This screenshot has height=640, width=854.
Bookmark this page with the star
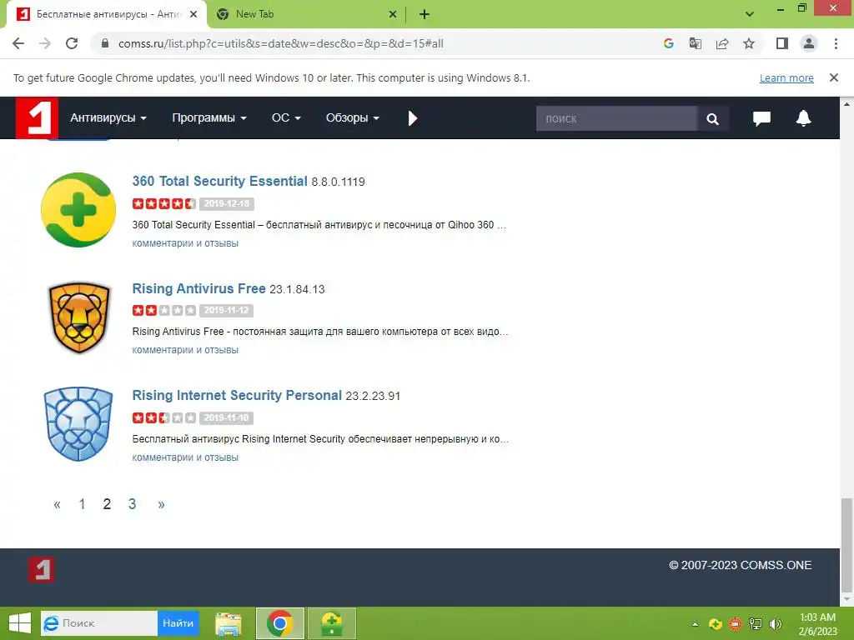tap(749, 43)
